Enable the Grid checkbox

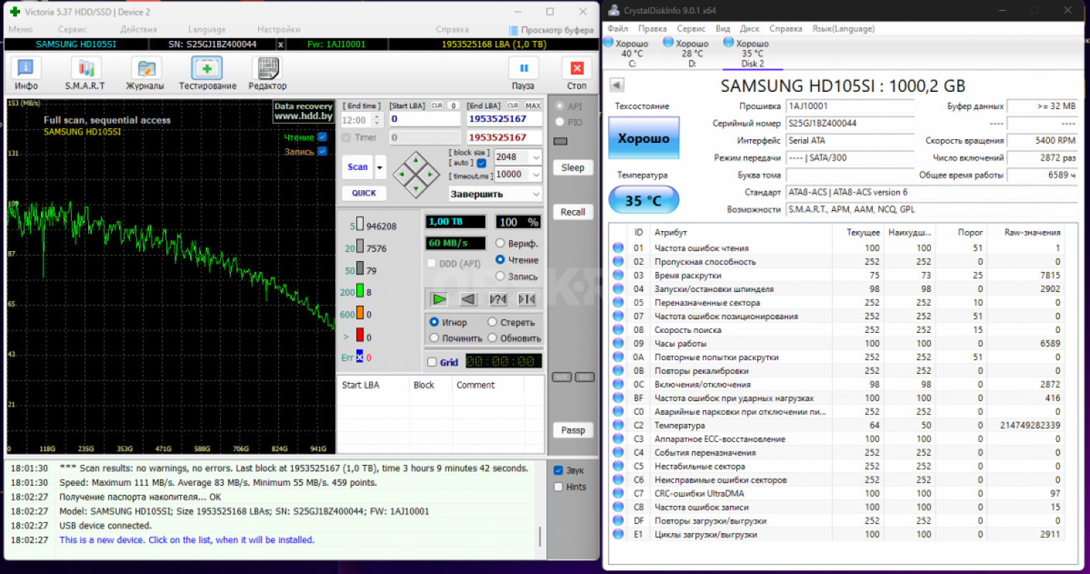(x=432, y=362)
